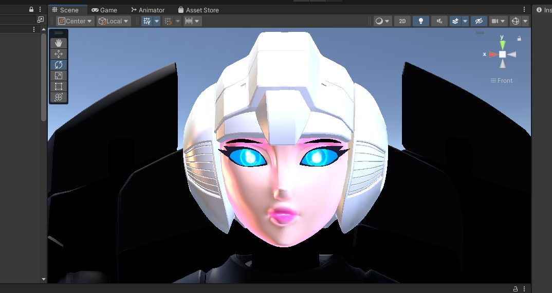Select the Rect tool

[59, 86]
